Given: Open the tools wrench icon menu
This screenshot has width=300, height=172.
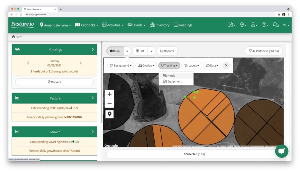Looking at the screenshot, I should click(231, 25).
